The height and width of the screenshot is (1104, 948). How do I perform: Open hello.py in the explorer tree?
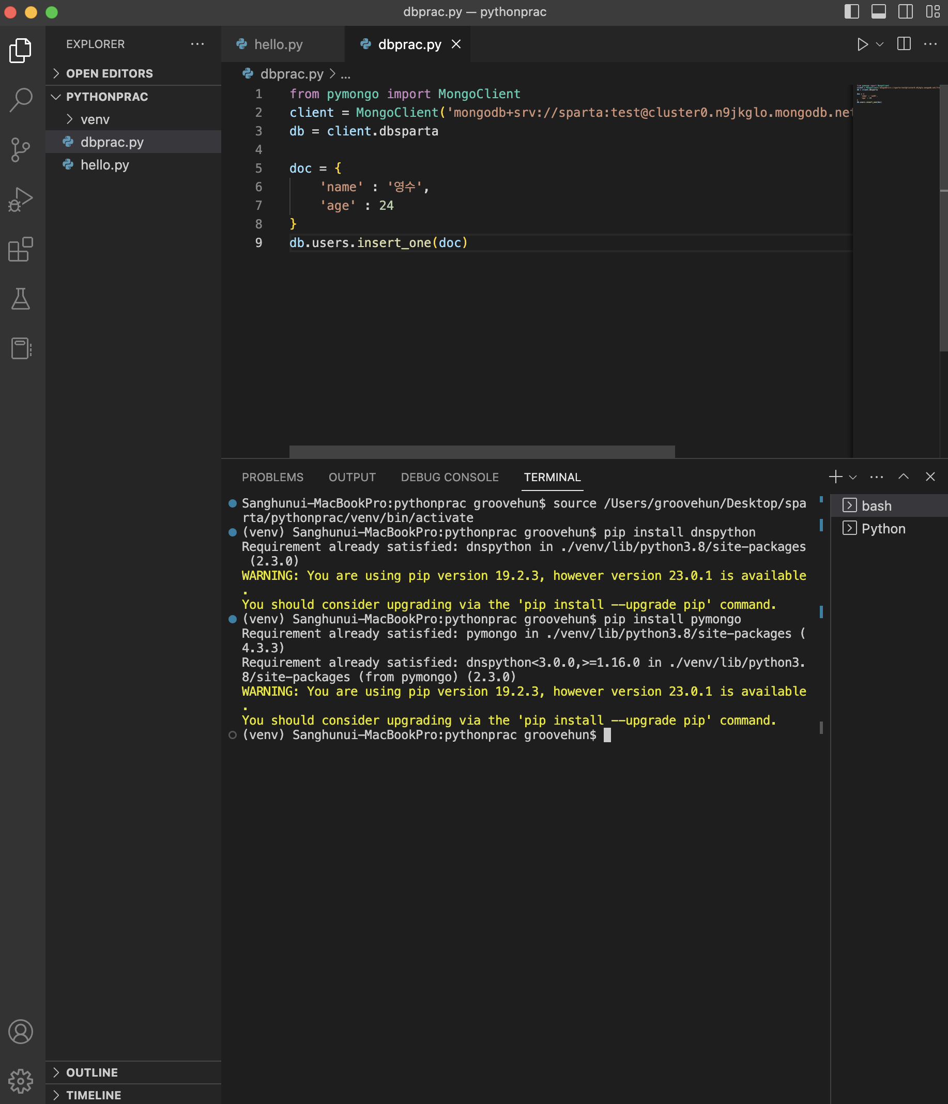click(133, 165)
